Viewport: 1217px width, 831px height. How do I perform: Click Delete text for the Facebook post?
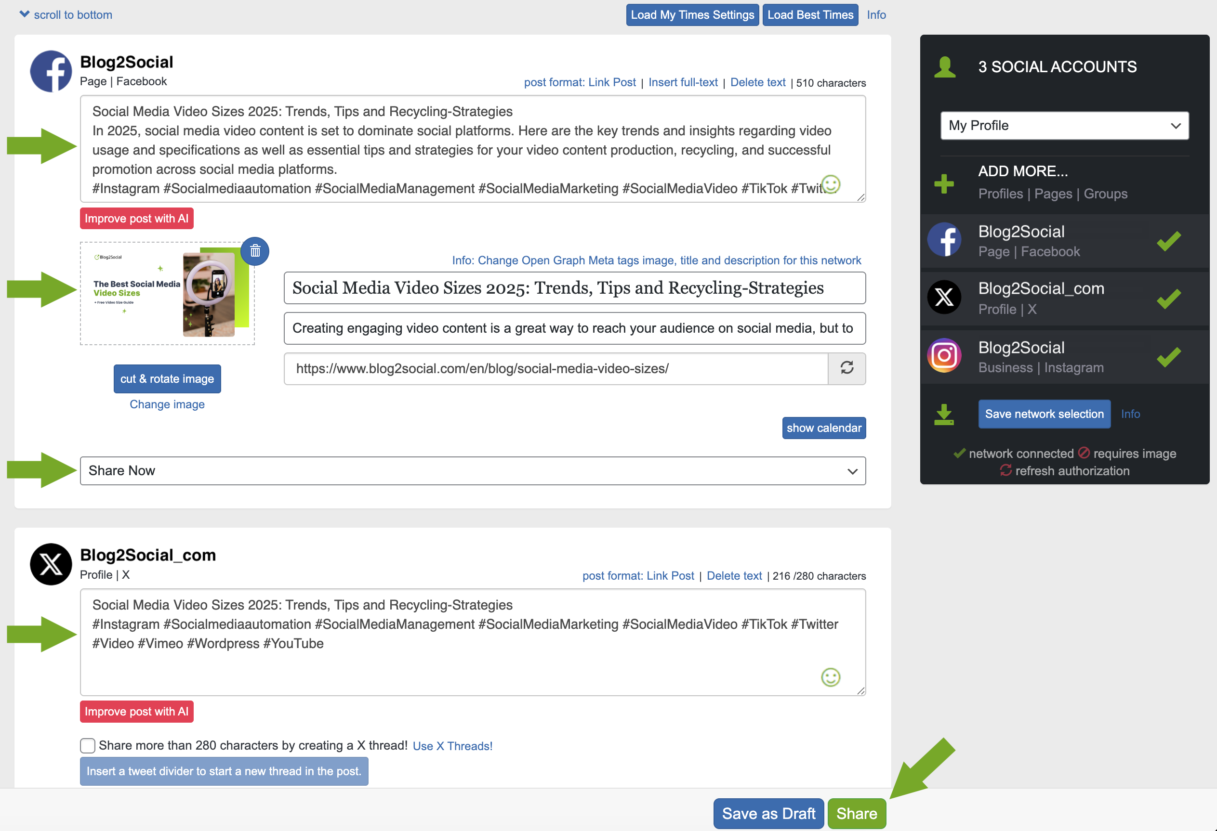pyautogui.click(x=757, y=82)
